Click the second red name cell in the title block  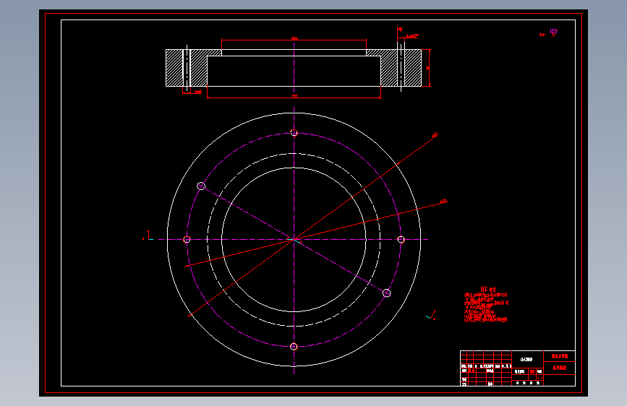(x=560, y=368)
